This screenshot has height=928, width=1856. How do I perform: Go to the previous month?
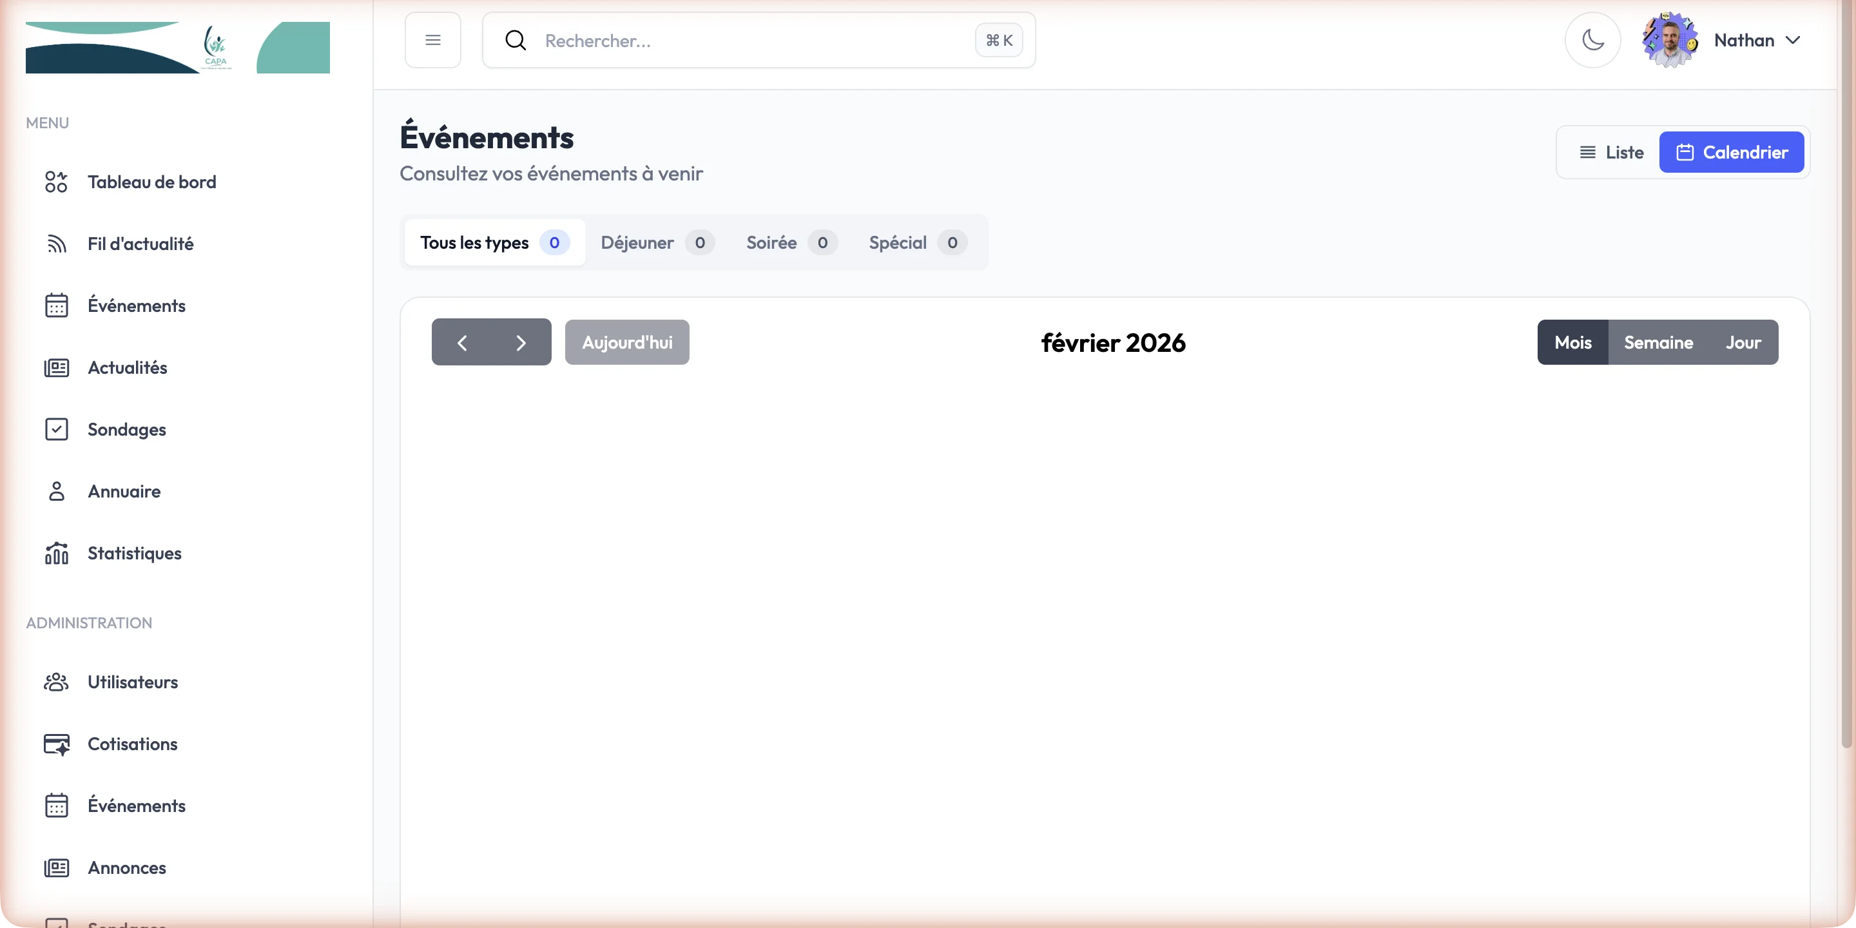(462, 343)
